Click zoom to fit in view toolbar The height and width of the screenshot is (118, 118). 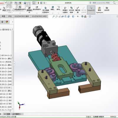click(x=53, y=17)
